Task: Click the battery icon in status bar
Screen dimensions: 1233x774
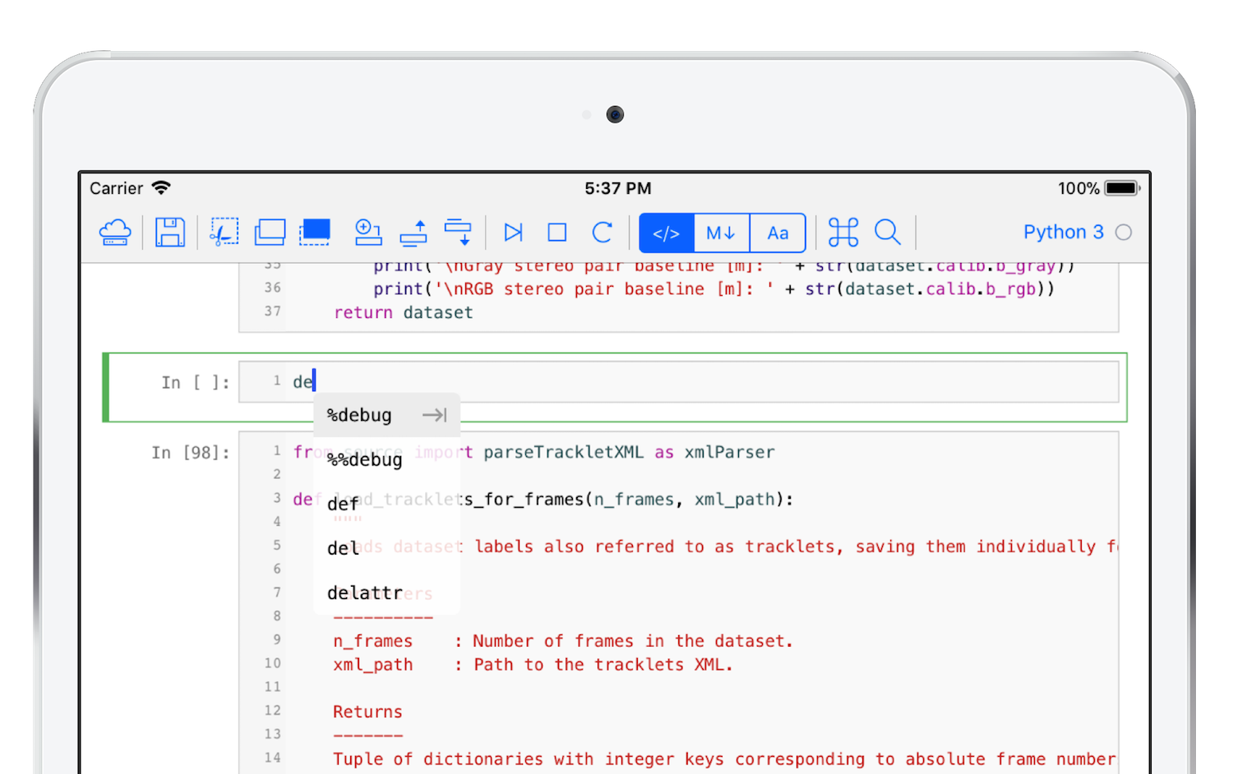Action: pyautogui.click(x=1122, y=188)
